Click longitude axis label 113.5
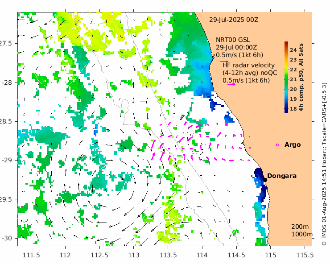The width and height of the screenshot is (330, 264). click(168, 255)
